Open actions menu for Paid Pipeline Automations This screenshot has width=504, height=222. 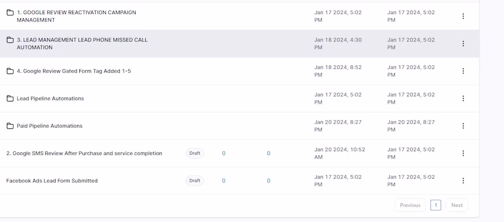click(463, 126)
